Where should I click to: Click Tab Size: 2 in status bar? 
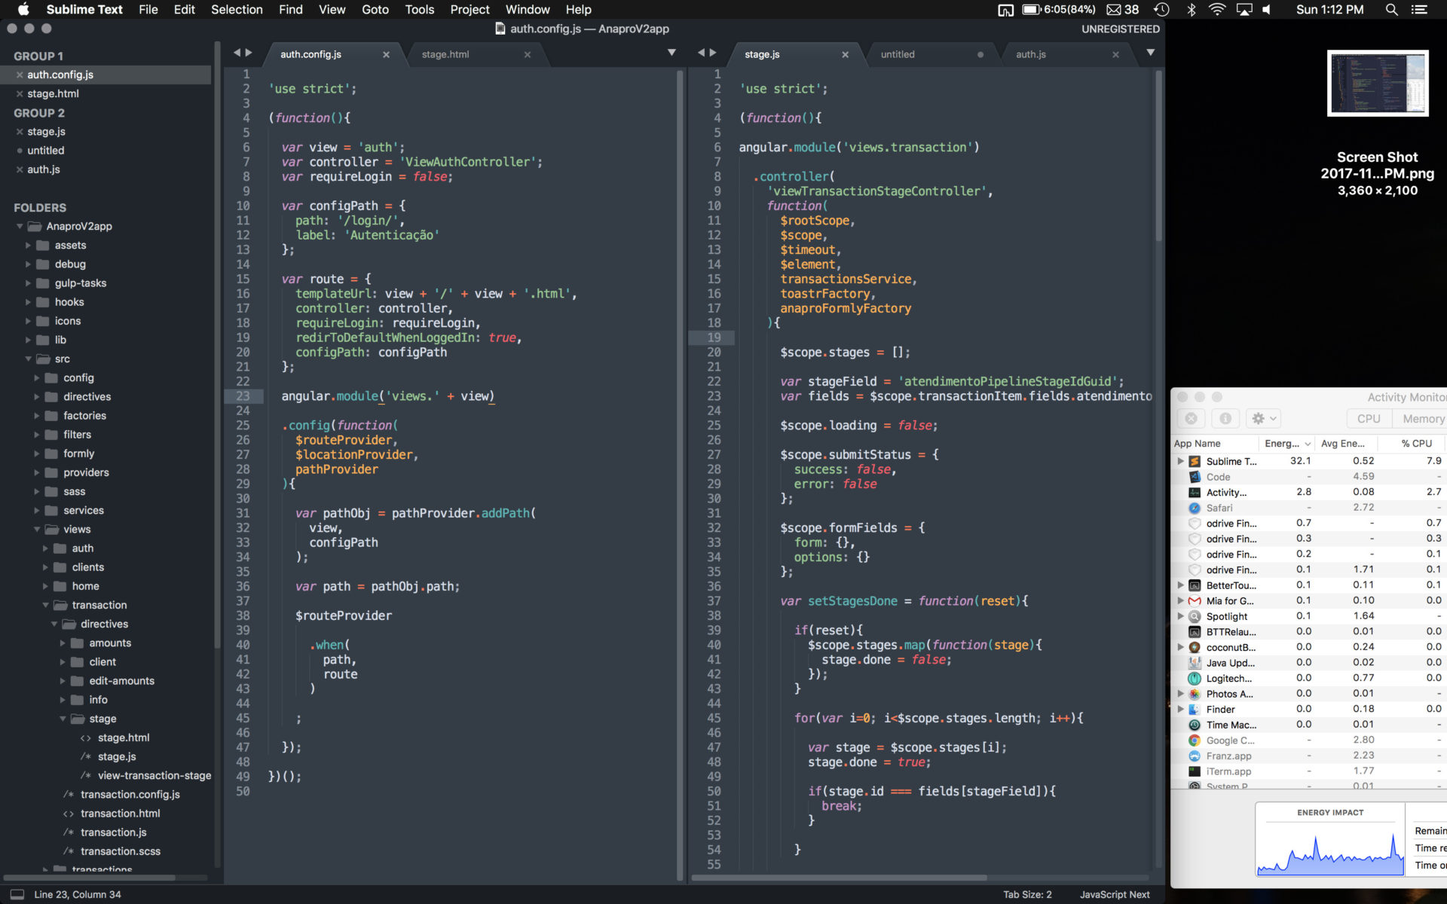pyautogui.click(x=1026, y=894)
